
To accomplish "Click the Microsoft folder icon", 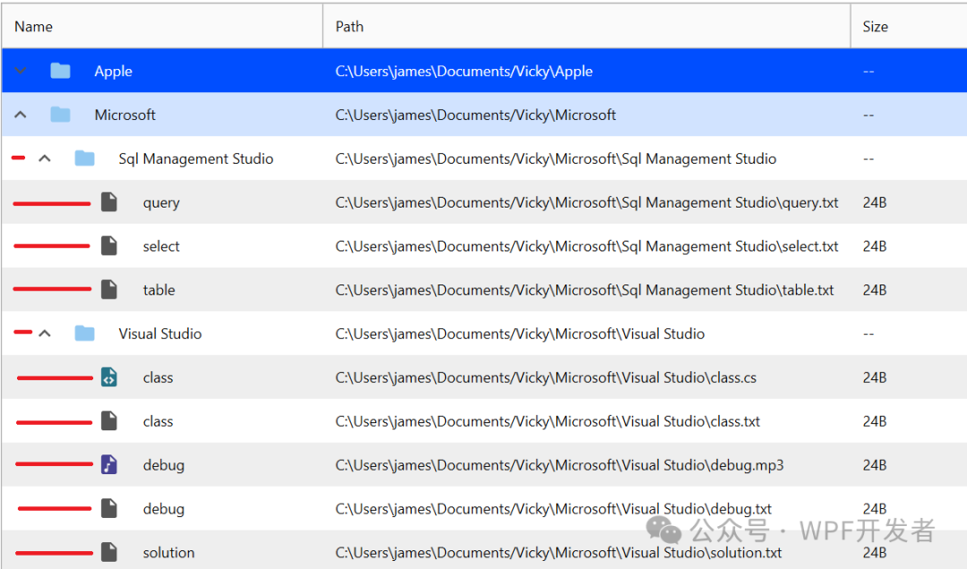I will 60,115.
